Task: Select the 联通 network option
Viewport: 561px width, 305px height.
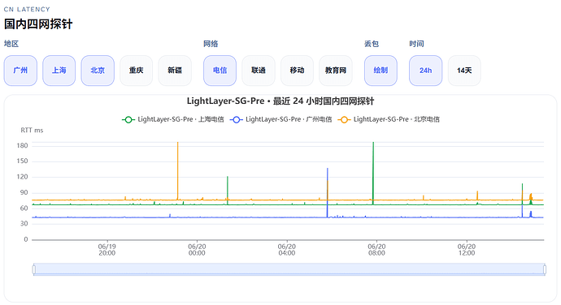Action: click(259, 71)
